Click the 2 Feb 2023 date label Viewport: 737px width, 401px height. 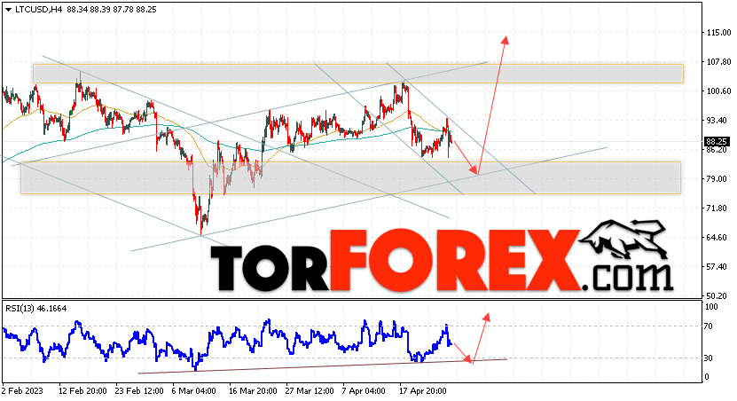click(x=22, y=391)
